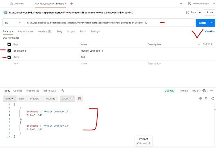Toggle the select-all params checkbox
This screenshot has width=216, height=148.
click(x=9, y=44)
